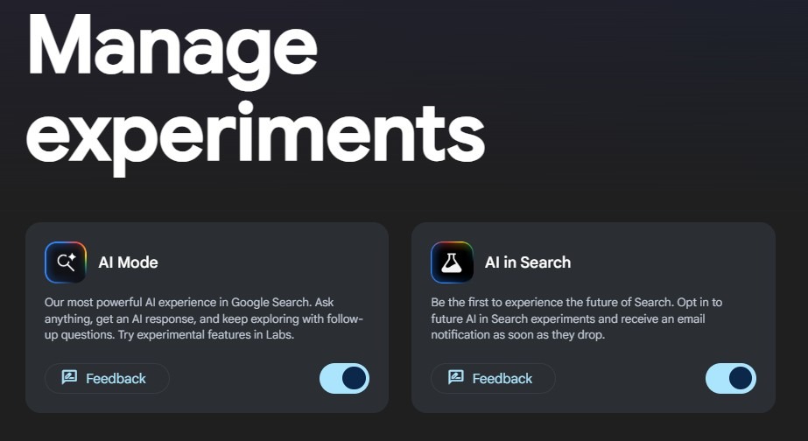
Task: Click the feedback icon in AI Mode card
Action: point(69,378)
